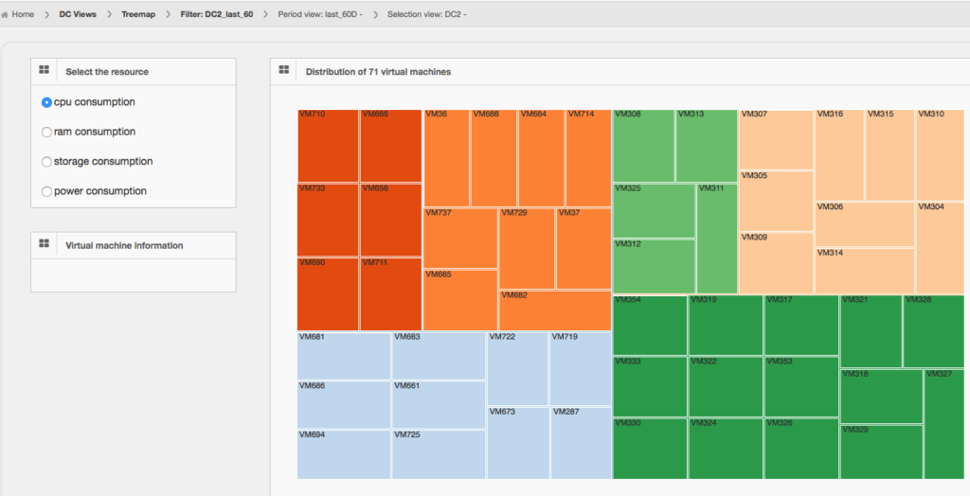This screenshot has width=970, height=496.
Task: Click the VM694 treemap block
Action: [344, 454]
